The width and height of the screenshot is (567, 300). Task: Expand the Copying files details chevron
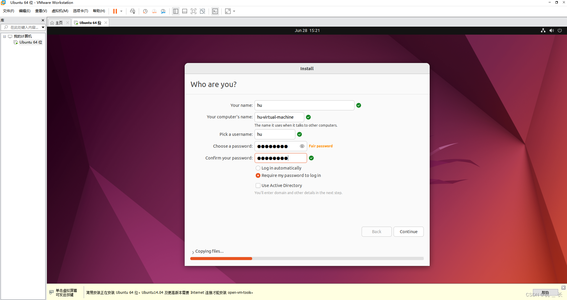point(193,252)
